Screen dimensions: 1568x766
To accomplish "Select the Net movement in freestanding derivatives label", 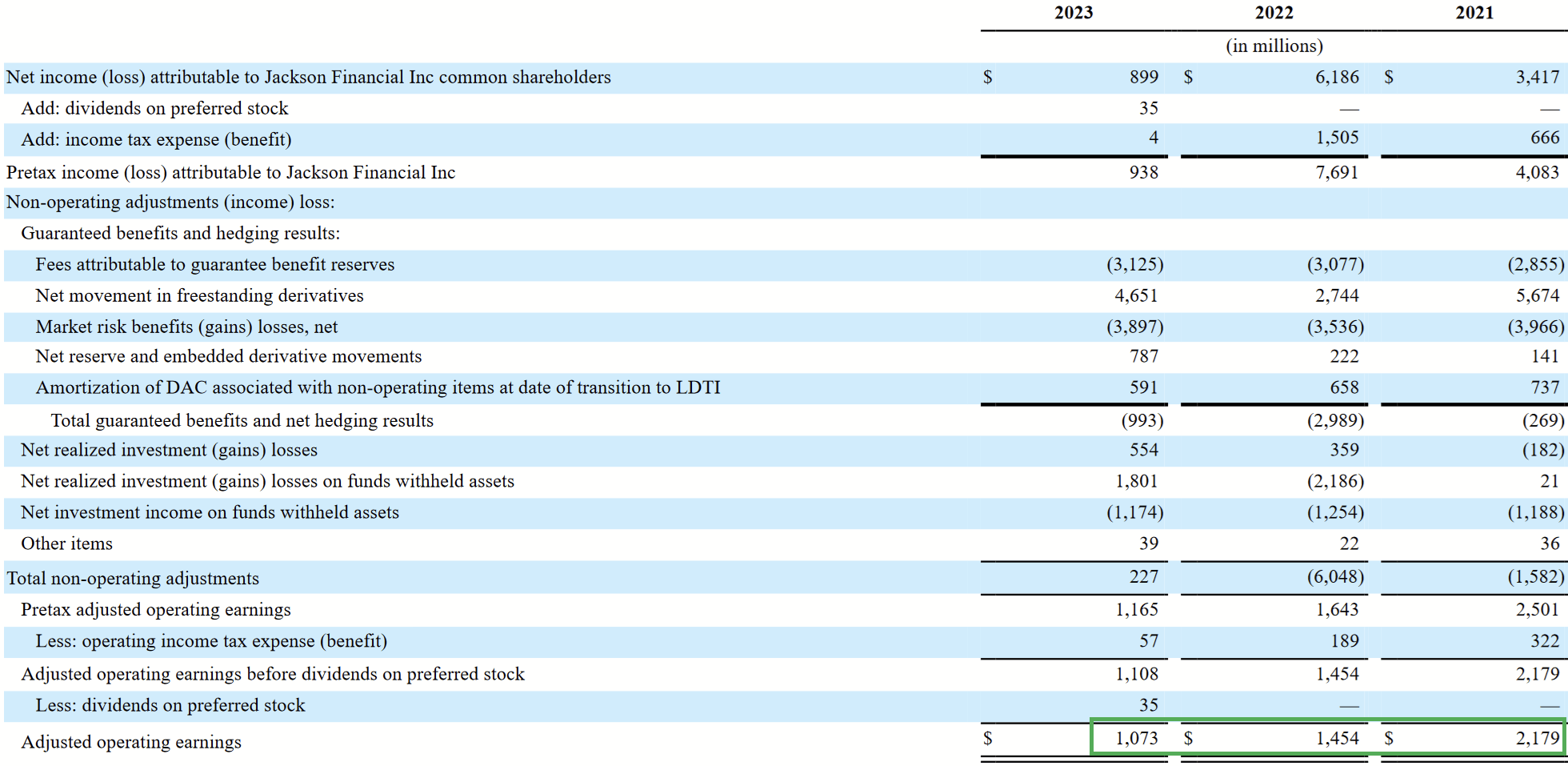I will (199, 295).
